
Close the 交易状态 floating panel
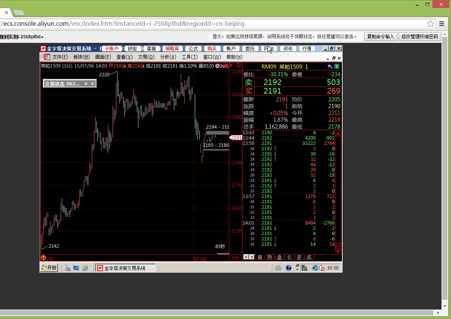(92, 84)
